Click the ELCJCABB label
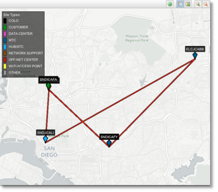The image size is (218, 192). pyautogui.click(x=195, y=49)
